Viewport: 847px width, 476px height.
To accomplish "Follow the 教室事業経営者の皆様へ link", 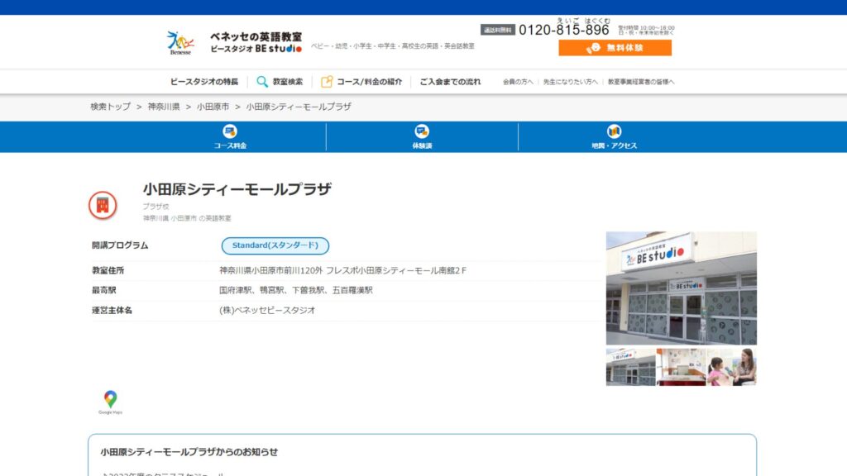I will pyautogui.click(x=641, y=82).
